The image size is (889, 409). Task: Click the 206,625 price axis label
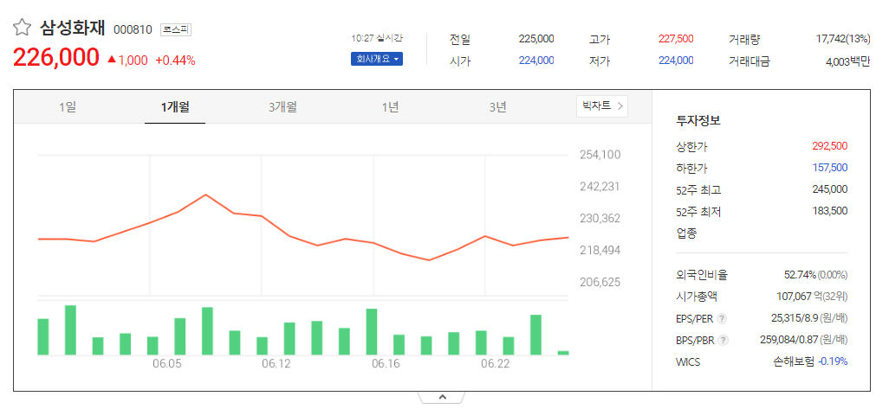tap(600, 282)
